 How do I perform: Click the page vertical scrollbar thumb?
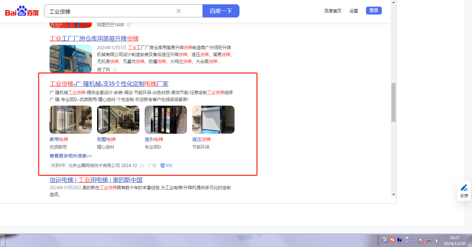click(x=393, y=102)
